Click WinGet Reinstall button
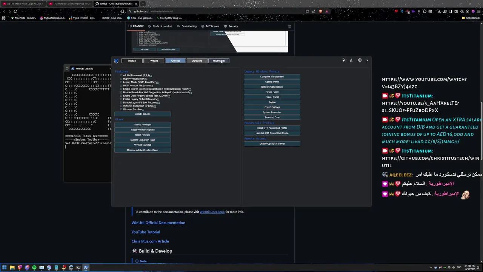Screen dimensions: 483x272 143,145
